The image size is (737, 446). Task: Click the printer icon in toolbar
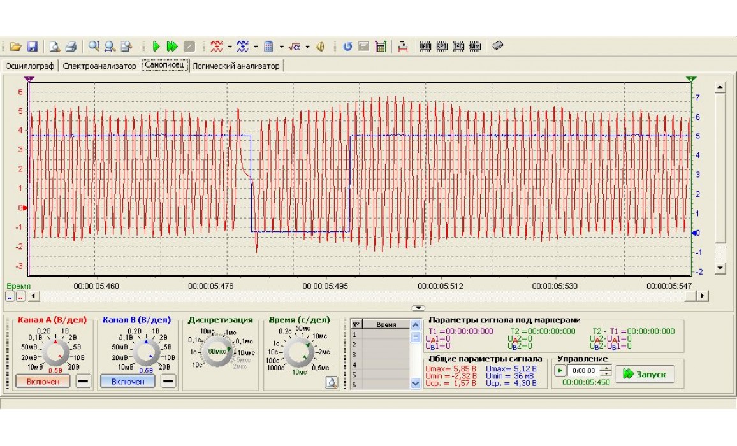(x=71, y=47)
